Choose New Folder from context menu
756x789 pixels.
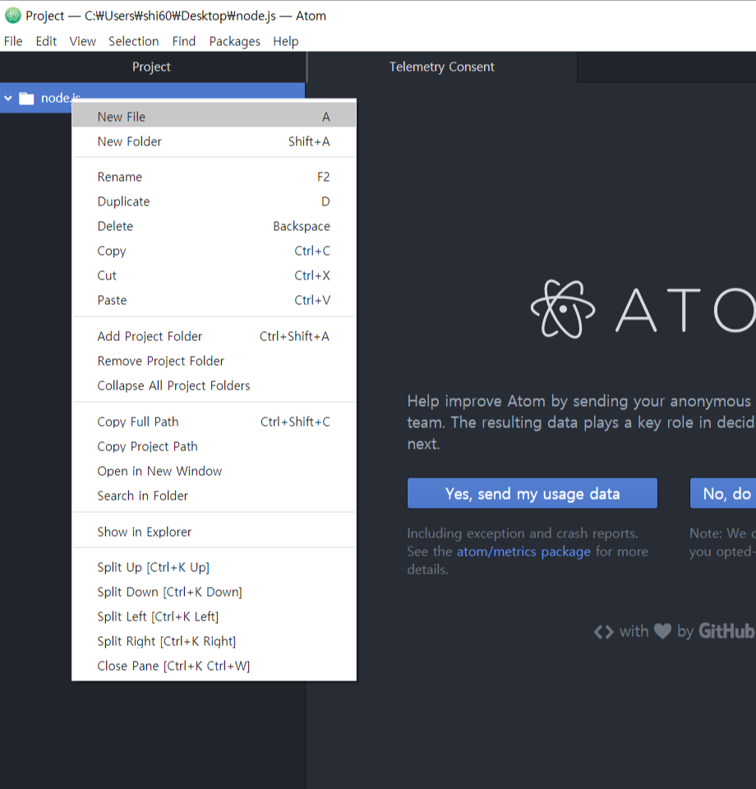pyautogui.click(x=214, y=141)
